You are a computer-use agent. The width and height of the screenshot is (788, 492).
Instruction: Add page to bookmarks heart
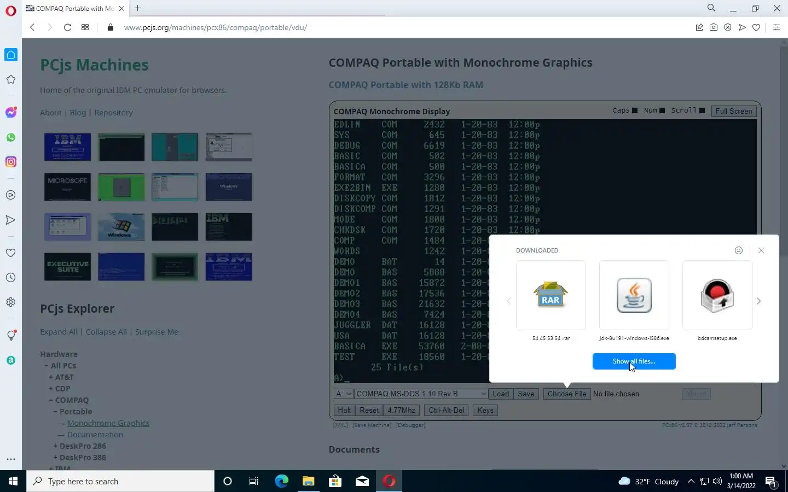point(756,27)
